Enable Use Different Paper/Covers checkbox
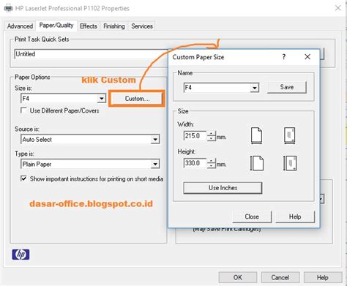Screen dimensions: 347x286 click(23, 110)
